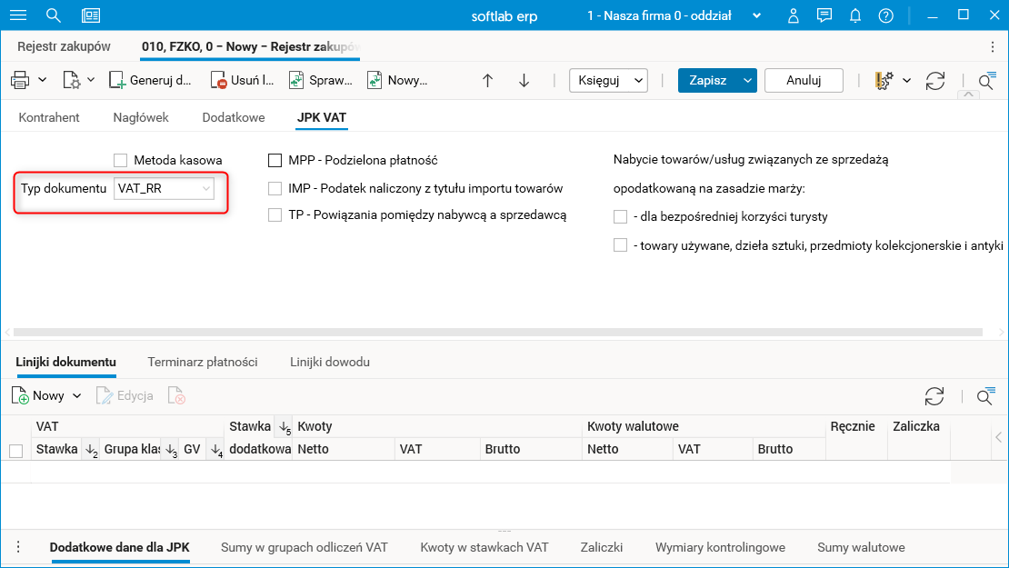
Task: Open the Terminarz płatności tab
Action: [x=203, y=362]
